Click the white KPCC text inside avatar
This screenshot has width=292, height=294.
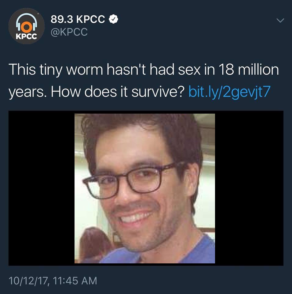pos(26,36)
